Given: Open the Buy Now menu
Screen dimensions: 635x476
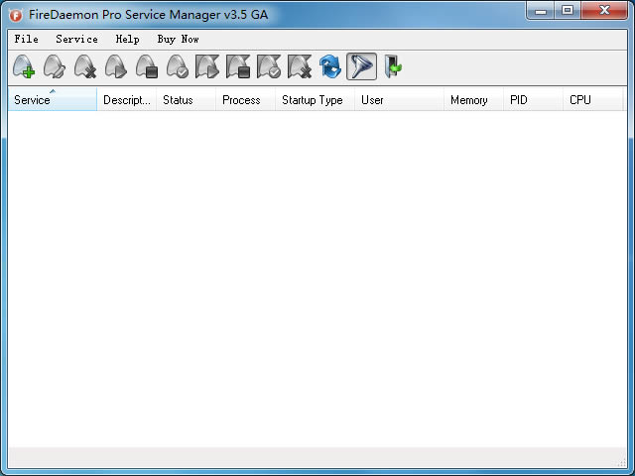Looking at the screenshot, I should coord(179,40).
